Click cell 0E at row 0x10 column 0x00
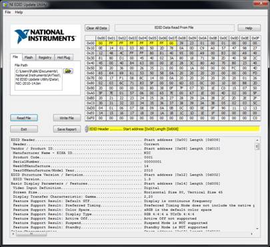 (x=101, y=48)
